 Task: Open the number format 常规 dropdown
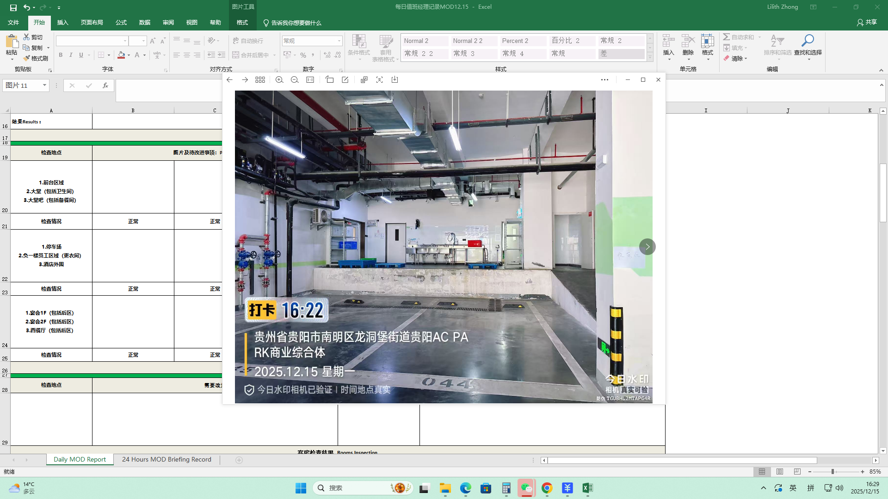pyautogui.click(x=339, y=41)
